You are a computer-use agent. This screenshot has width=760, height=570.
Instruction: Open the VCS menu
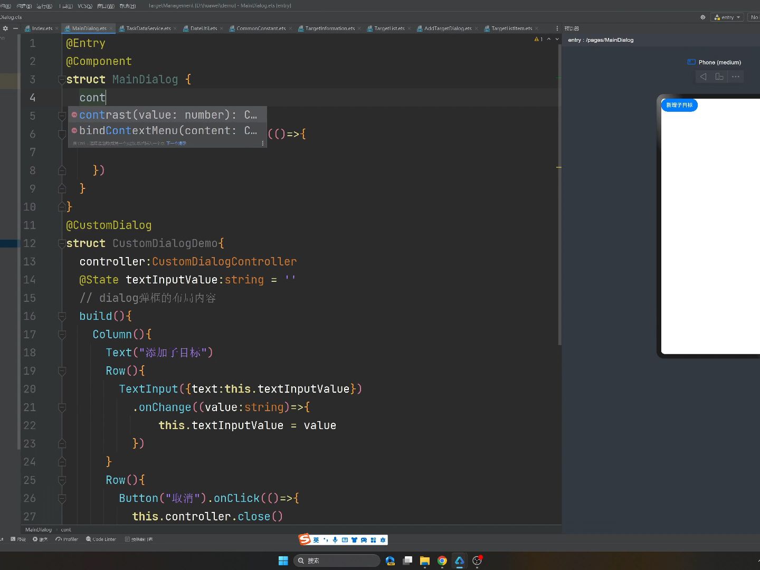point(85,6)
